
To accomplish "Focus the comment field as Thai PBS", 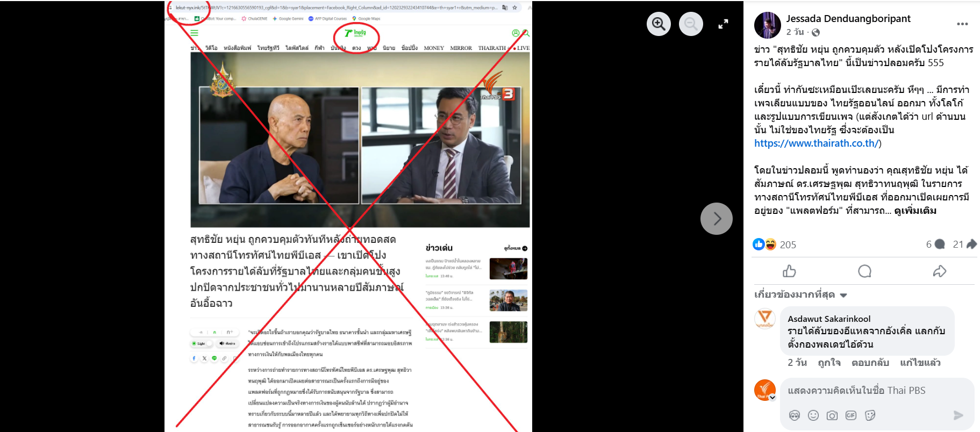I will (877, 391).
